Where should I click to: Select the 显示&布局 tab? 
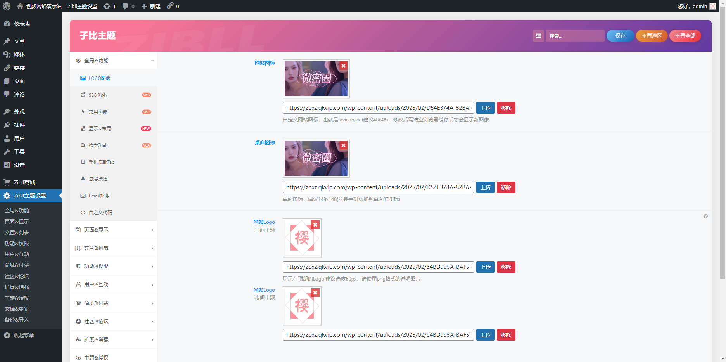click(113, 128)
